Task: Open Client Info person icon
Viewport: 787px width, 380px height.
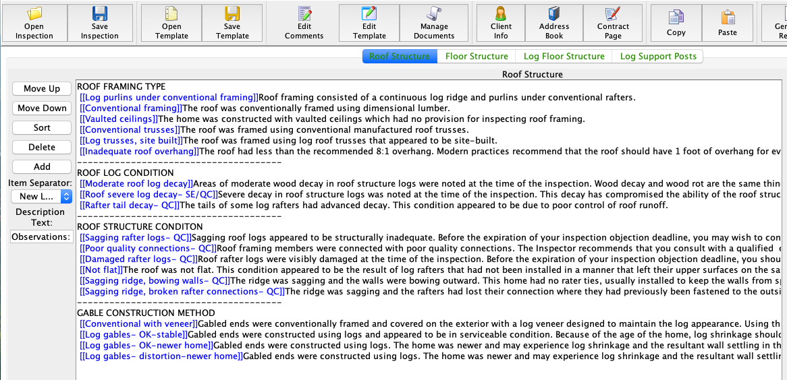Action: tap(501, 23)
